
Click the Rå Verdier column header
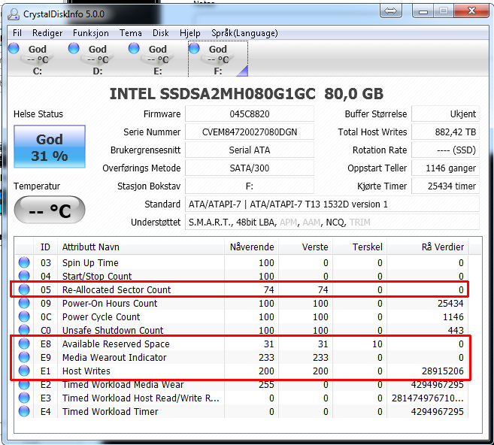click(428, 247)
